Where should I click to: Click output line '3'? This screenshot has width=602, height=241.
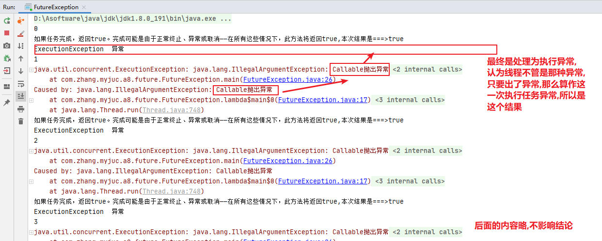(x=36, y=222)
